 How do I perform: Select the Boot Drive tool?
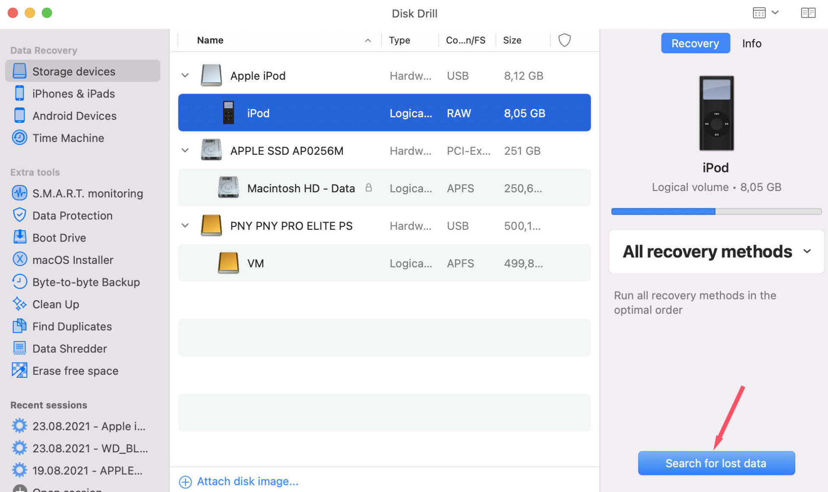pyautogui.click(x=59, y=238)
